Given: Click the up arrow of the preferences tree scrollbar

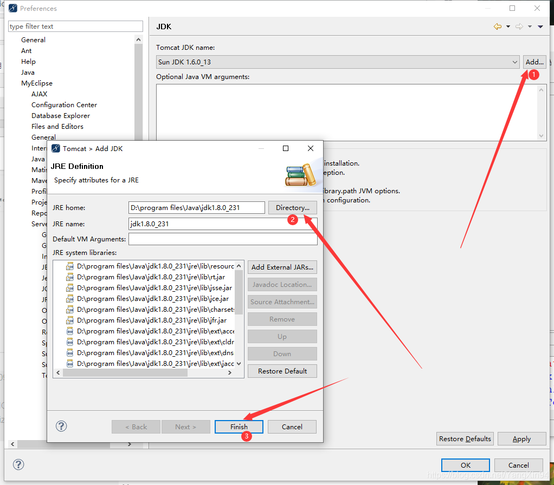Looking at the screenshot, I should [139, 40].
